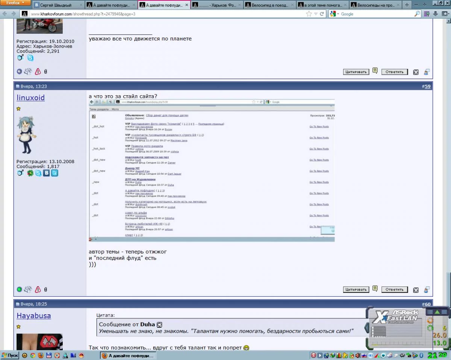This screenshot has width=451, height=360.
Task: Open the Пуск start menu
Action: (10, 355)
